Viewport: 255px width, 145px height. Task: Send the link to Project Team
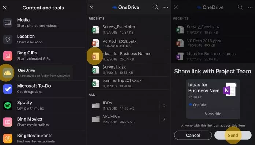click(x=233, y=135)
